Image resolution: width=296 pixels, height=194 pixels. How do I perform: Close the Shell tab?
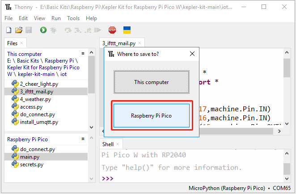[118, 144]
